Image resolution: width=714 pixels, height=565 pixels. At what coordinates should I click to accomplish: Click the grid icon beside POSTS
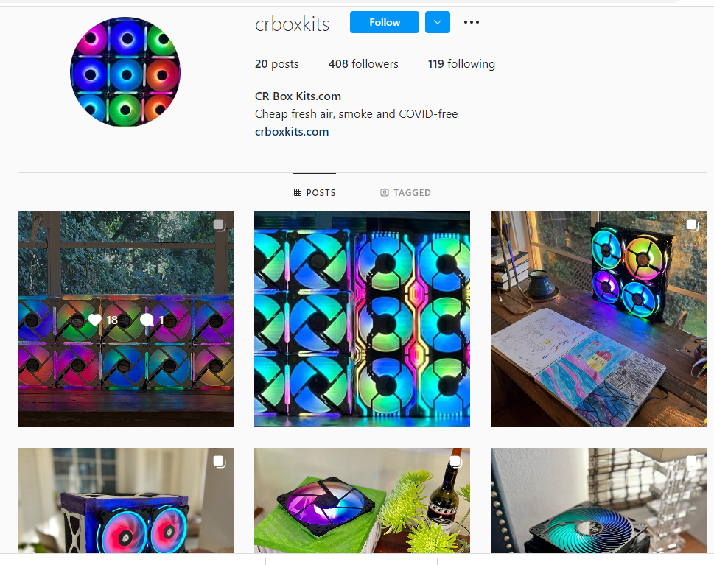298,192
